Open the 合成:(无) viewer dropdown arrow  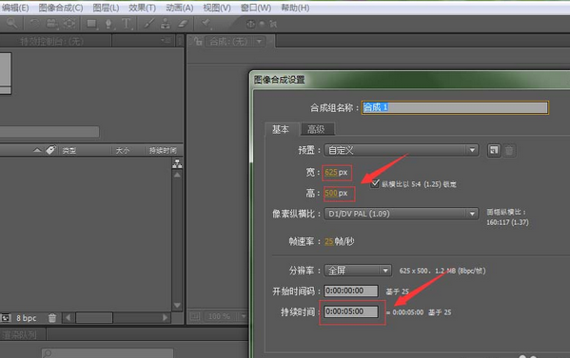pos(259,42)
